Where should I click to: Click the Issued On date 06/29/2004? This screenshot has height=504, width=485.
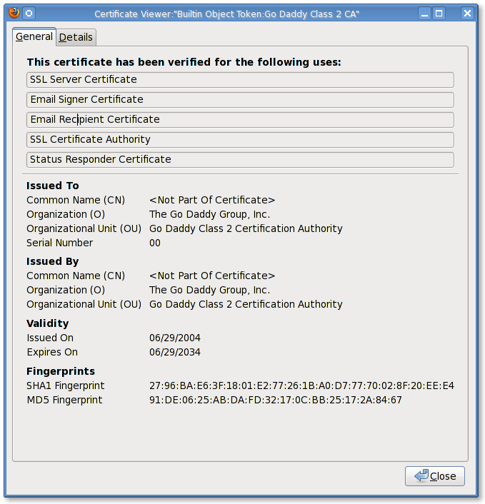175,338
